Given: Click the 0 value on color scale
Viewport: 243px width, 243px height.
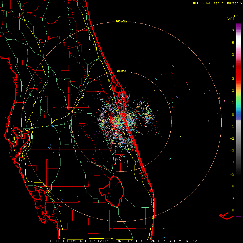Looking at the screenshot, I should [233, 114].
